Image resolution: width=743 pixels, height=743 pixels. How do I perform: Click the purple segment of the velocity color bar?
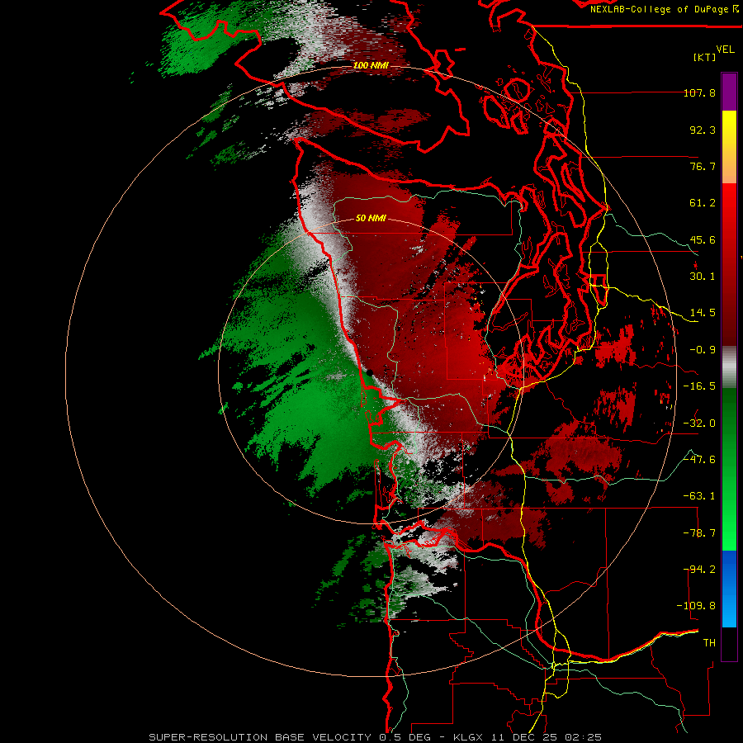pyautogui.click(x=729, y=92)
